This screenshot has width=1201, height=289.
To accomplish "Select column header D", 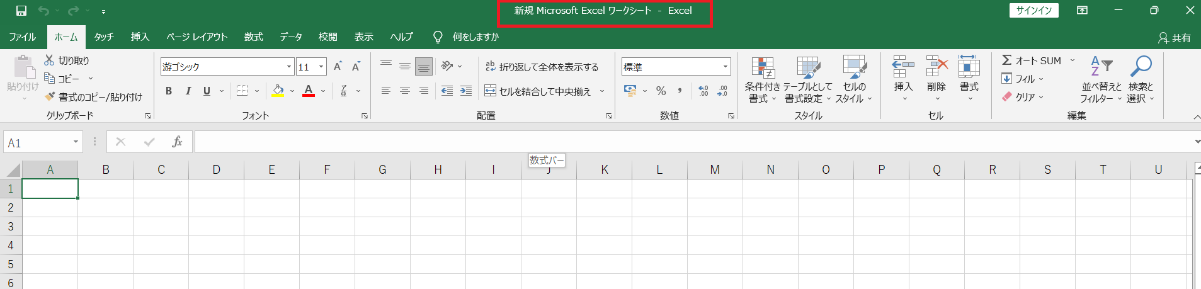I will coord(216,169).
